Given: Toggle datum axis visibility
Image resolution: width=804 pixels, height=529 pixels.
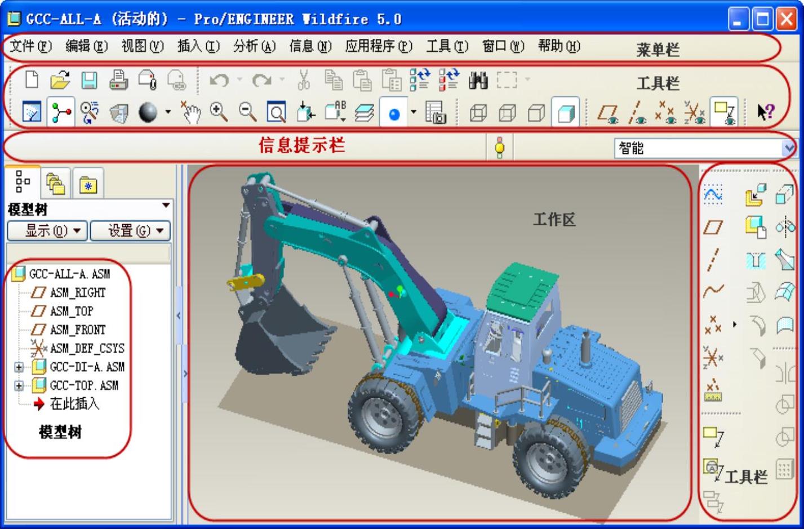Looking at the screenshot, I should point(637,113).
